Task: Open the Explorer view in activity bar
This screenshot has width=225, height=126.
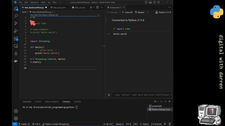Action: (16, 8)
